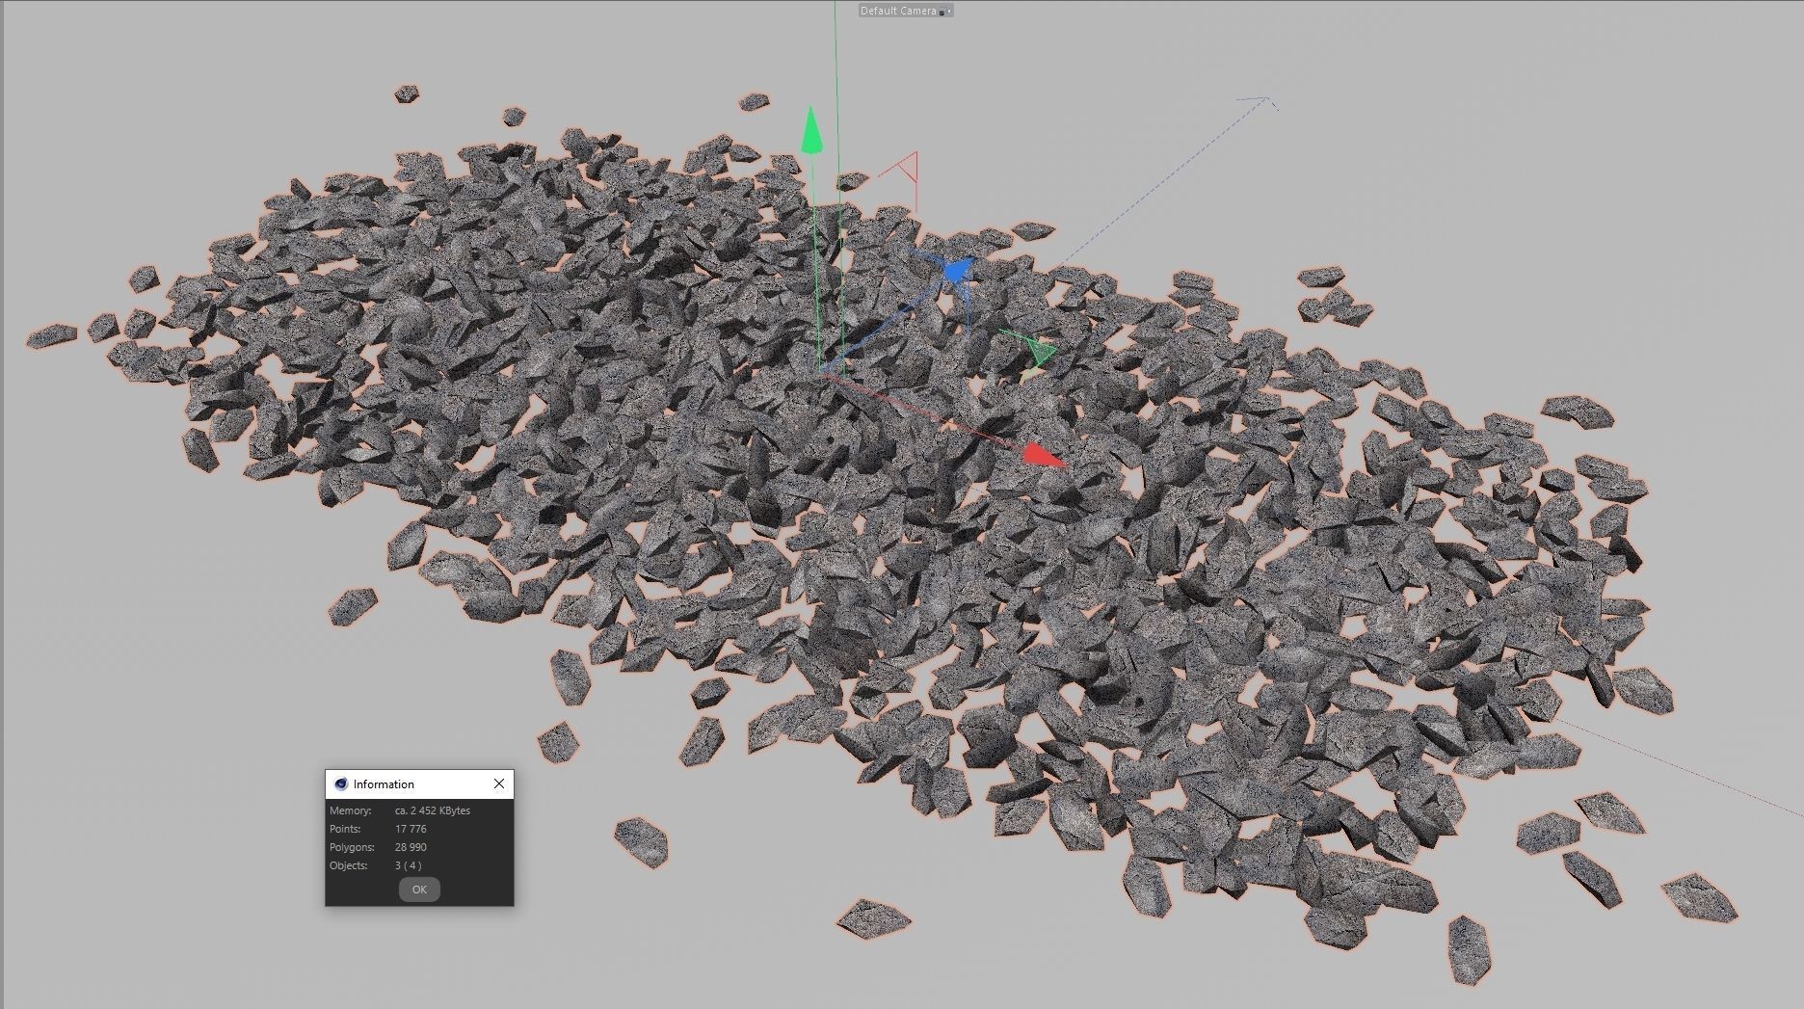This screenshot has height=1009, width=1804.
Task: Select the red X-axis arrow of the gizmo
Action: (1044, 456)
